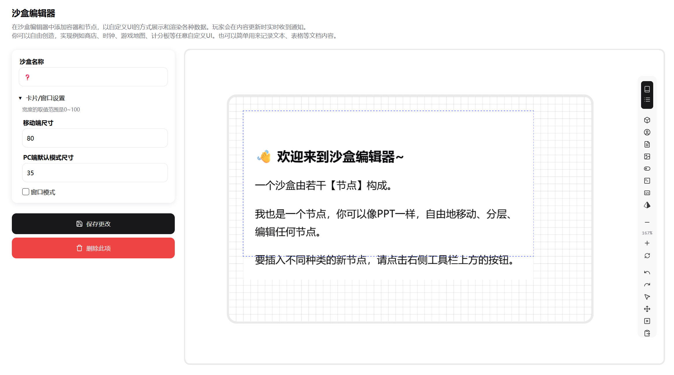Click the text 一个沙盒由若干【节点】构成。
Viewport: 674px width, 375px height.
tap(323, 185)
